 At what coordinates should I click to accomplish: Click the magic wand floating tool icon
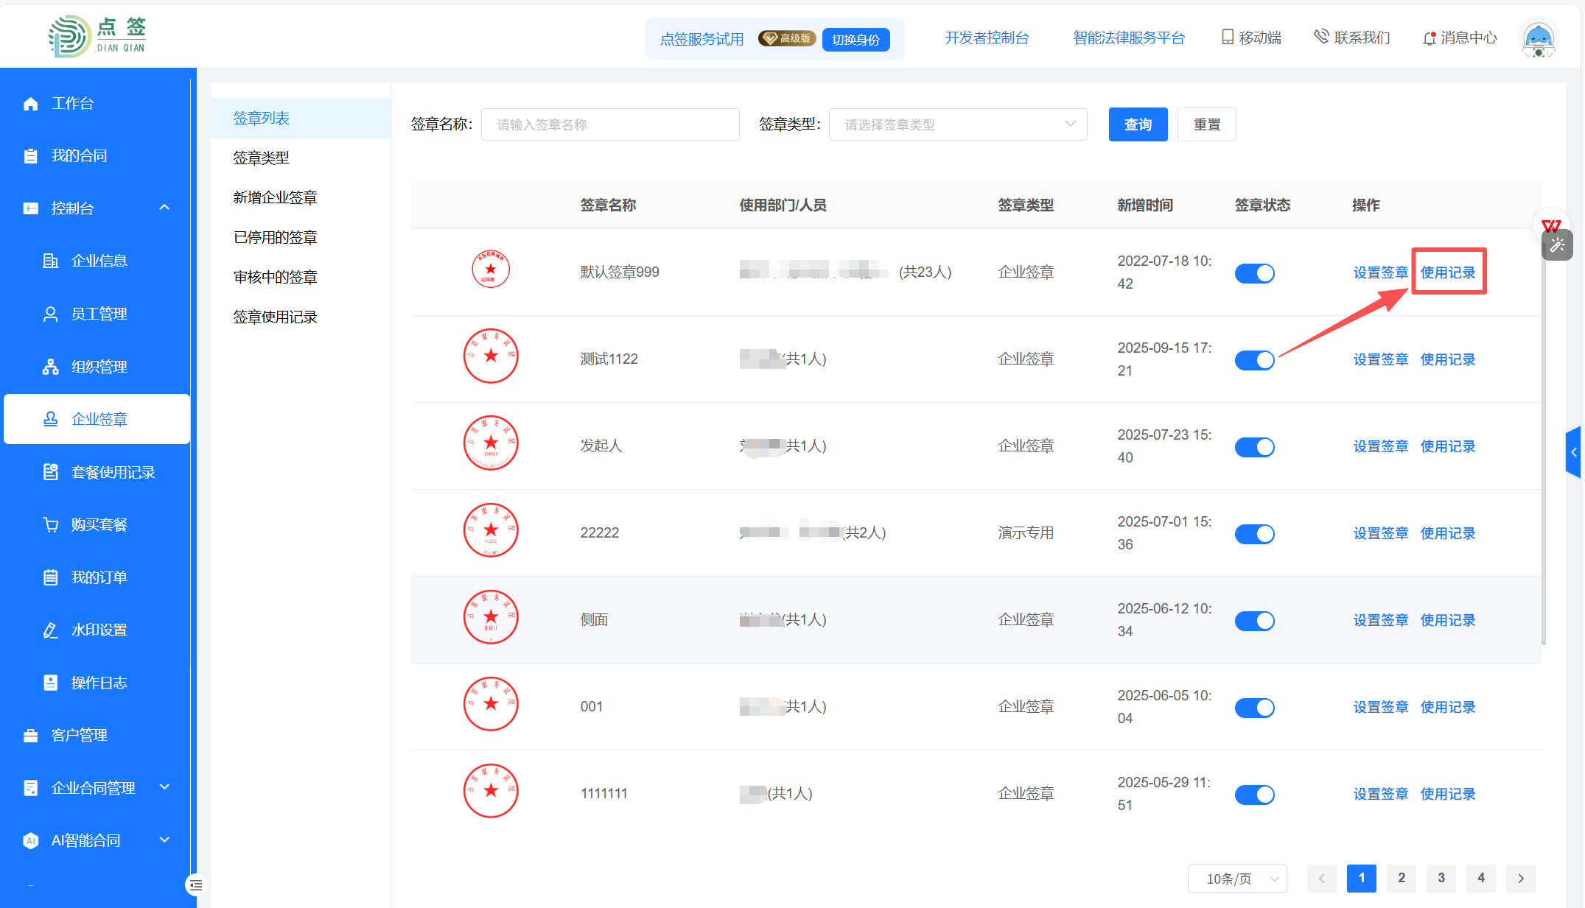pos(1557,245)
